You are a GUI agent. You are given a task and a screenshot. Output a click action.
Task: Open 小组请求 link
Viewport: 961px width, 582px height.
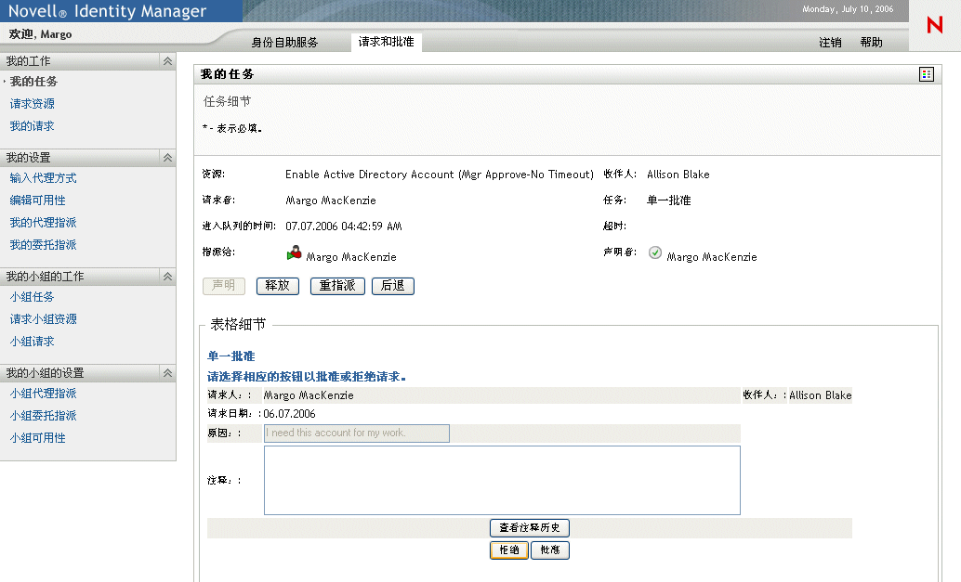[x=32, y=341]
